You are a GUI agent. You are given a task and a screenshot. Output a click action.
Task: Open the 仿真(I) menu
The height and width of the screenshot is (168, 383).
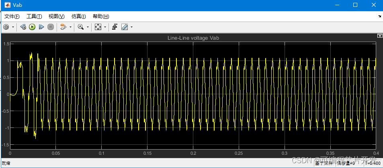click(x=79, y=16)
